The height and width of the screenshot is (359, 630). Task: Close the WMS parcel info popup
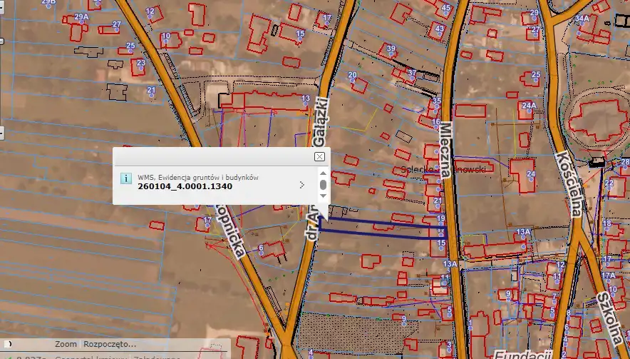pyautogui.click(x=319, y=156)
